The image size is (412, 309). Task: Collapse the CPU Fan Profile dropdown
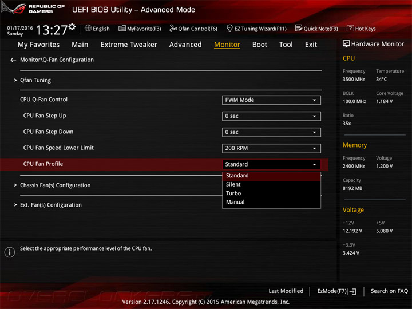pyautogui.click(x=271, y=164)
